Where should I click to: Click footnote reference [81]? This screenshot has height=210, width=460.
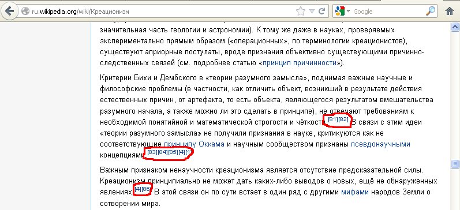click(333, 119)
